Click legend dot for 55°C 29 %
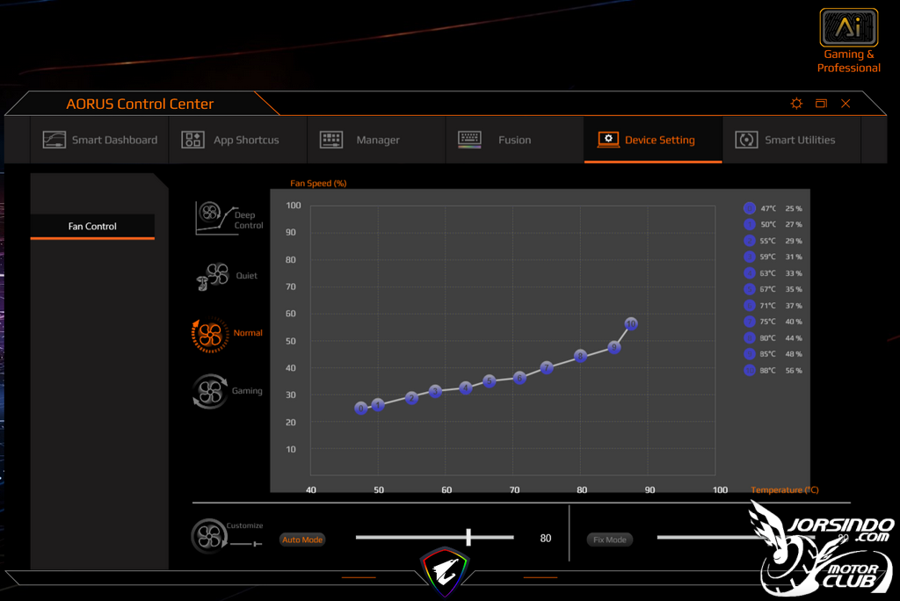 click(x=749, y=241)
